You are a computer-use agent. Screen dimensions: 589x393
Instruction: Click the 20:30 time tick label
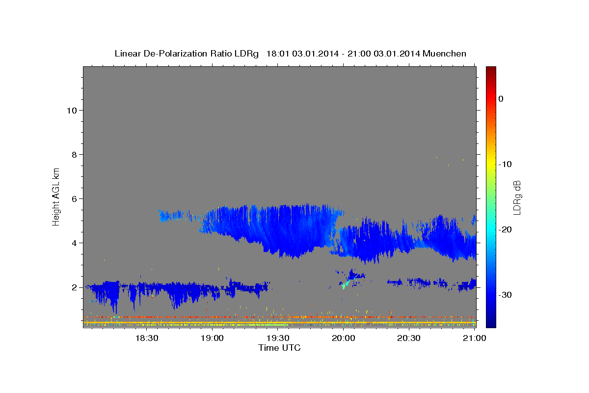tap(409, 338)
